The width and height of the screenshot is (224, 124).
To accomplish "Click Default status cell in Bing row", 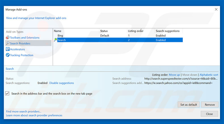I will [105, 36].
